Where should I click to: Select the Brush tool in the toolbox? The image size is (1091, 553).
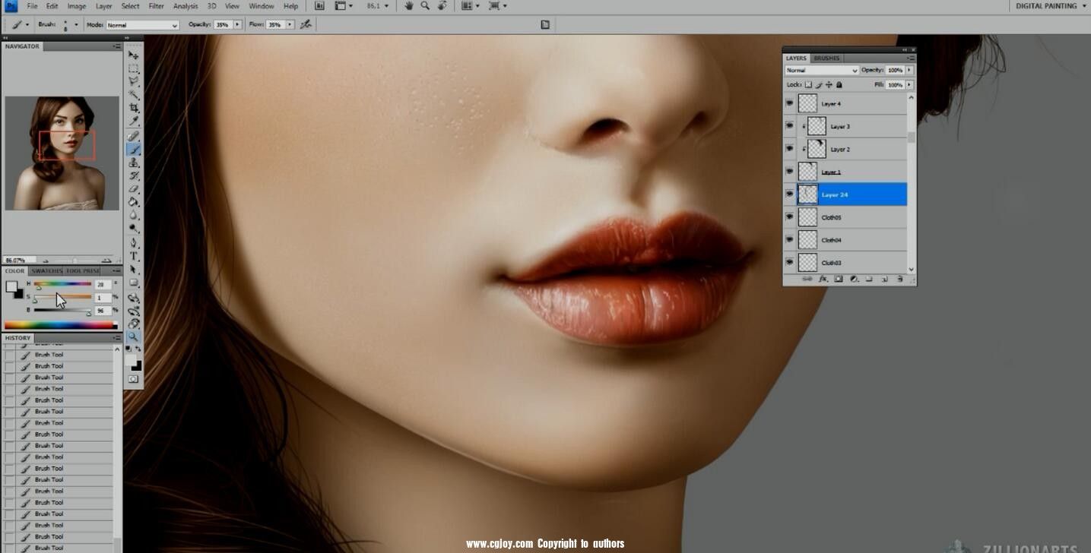coord(134,150)
